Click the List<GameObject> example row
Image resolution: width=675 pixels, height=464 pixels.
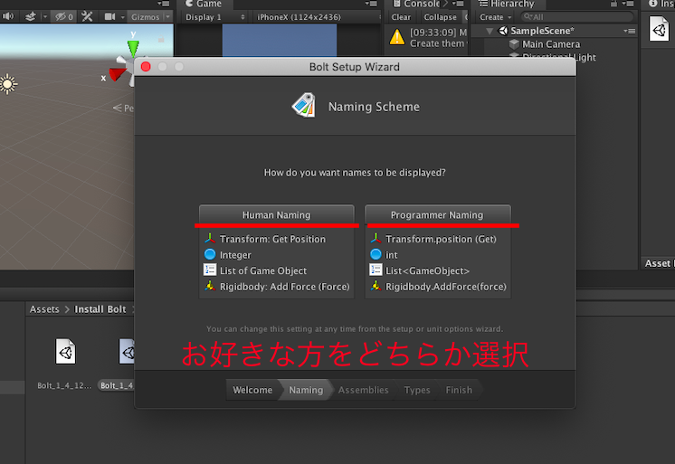click(x=420, y=270)
